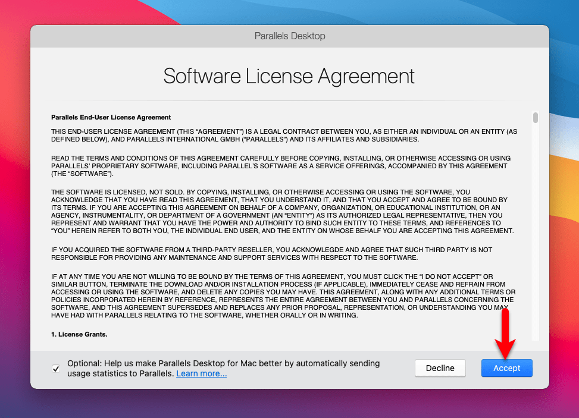
Task: Click the Parallels Desktop window title
Action: pos(290,36)
